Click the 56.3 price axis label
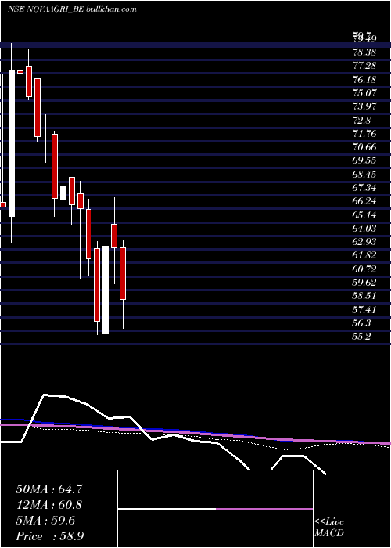 pos(361,323)
